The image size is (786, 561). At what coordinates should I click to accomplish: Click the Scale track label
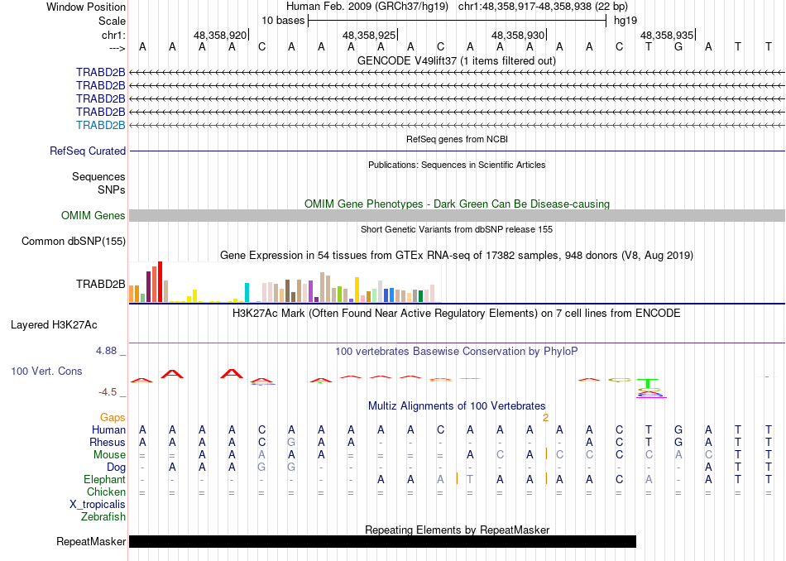tap(112, 21)
